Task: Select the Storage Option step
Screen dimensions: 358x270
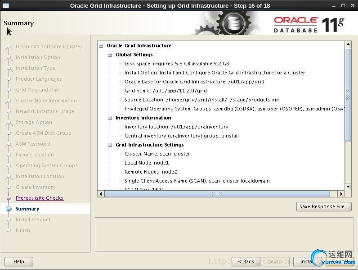Action: click(x=34, y=122)
